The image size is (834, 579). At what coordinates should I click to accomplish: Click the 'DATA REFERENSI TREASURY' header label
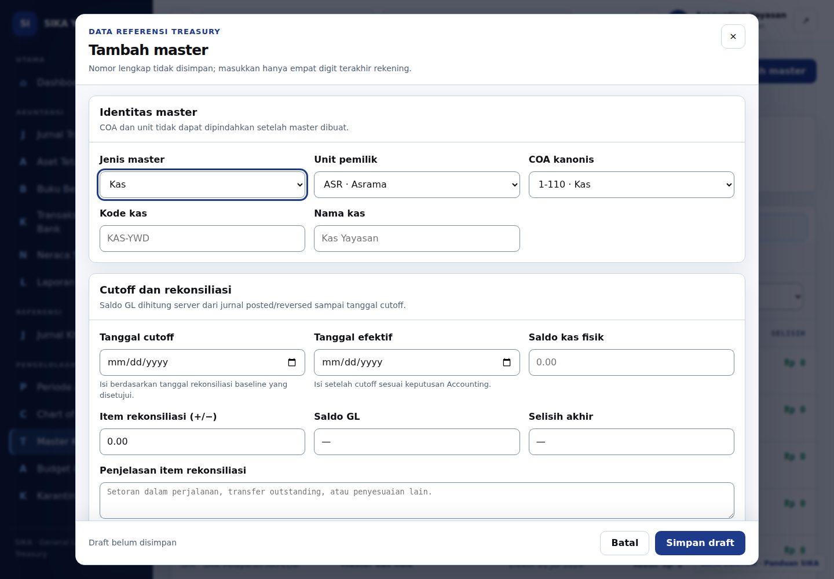pyautogui.click(x=155, y=32)
